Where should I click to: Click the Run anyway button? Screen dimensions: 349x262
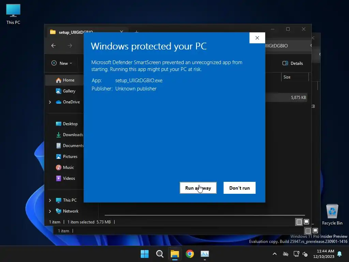[x=198, y=188]
